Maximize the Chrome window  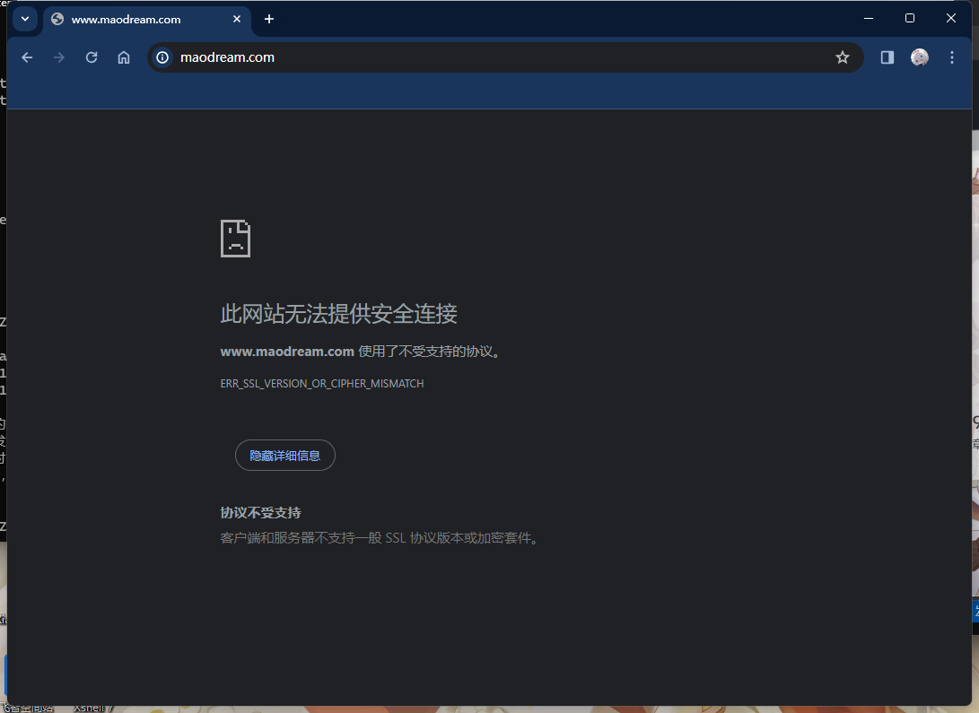pos(910,18)
